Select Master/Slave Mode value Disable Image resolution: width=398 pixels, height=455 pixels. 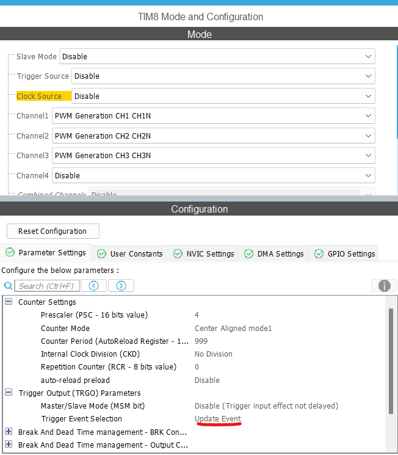(266, 406)
